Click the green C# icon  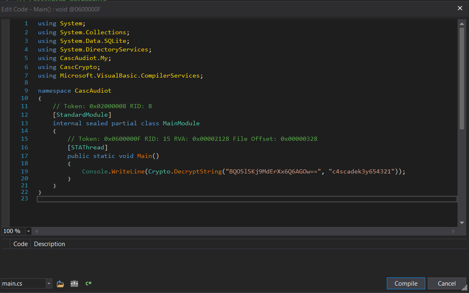pyautogui.click(x=88, y=284)
